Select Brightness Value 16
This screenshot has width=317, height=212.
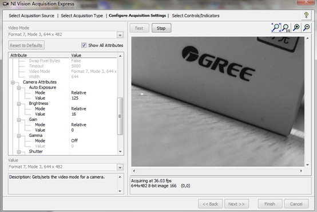(x=74, y=114)
